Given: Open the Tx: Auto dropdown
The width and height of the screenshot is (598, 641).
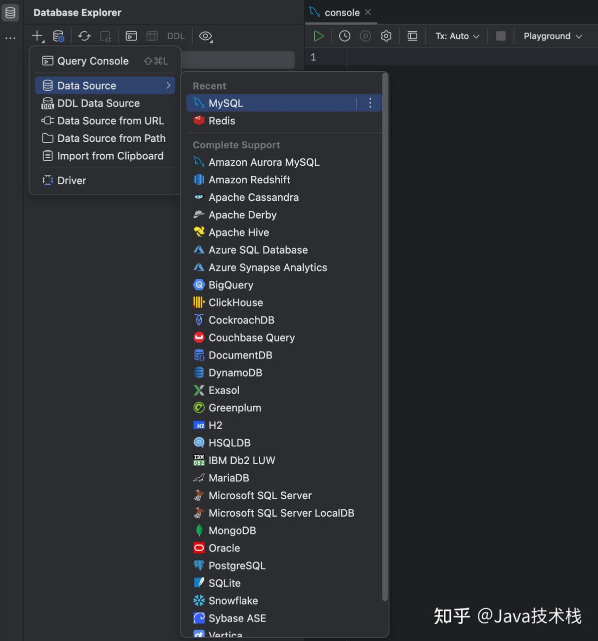Looking at the screenshot, I should (457, 36).
